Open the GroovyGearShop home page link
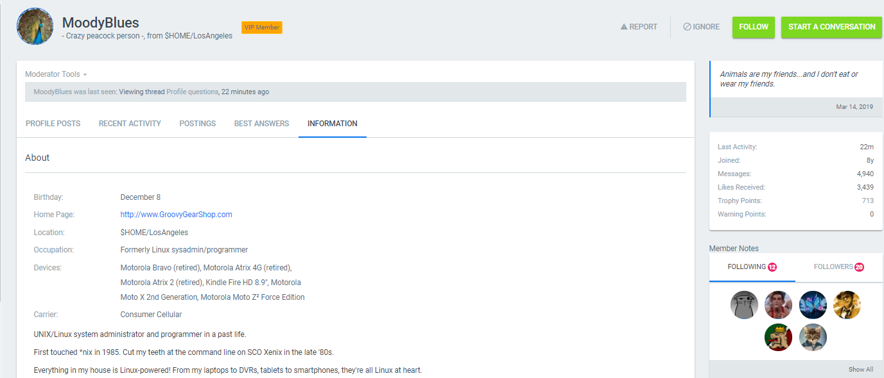884x378 pixels. [x=176, y=215]
